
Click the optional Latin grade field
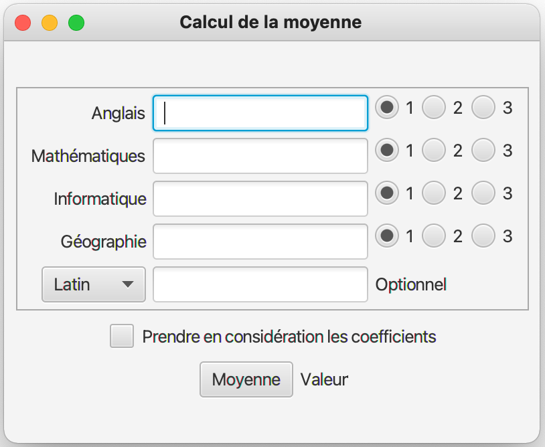coord(260,284)
